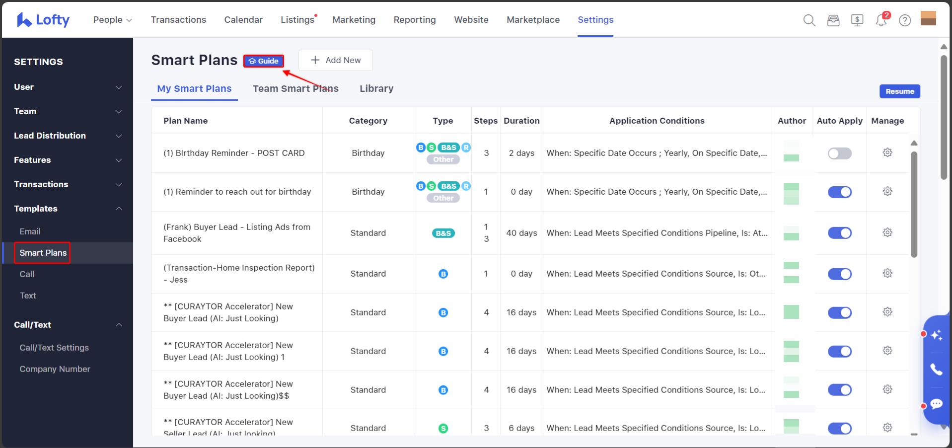952x448 pixels.
Task: Click the notification bell icon
Action: click(x=881, y=20)
